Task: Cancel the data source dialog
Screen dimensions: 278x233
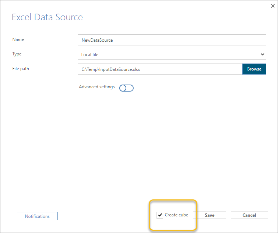Action: [x=249, y=215]
